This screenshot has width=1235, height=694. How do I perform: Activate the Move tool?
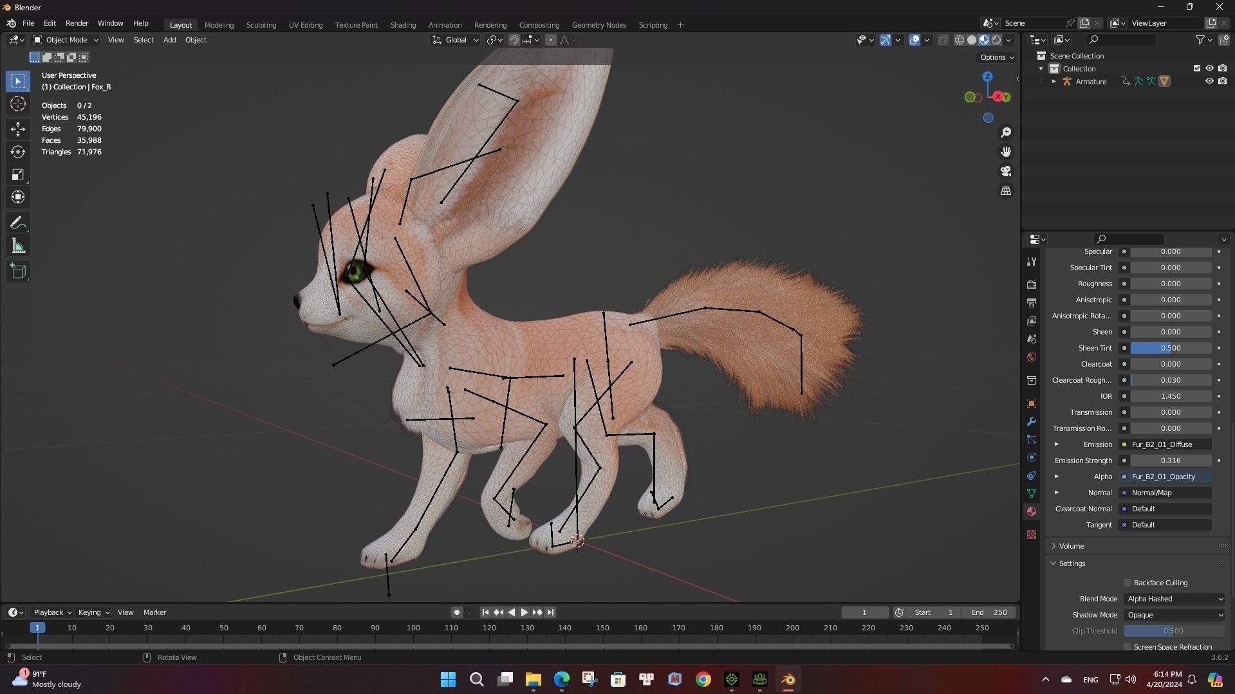(18, 129)
